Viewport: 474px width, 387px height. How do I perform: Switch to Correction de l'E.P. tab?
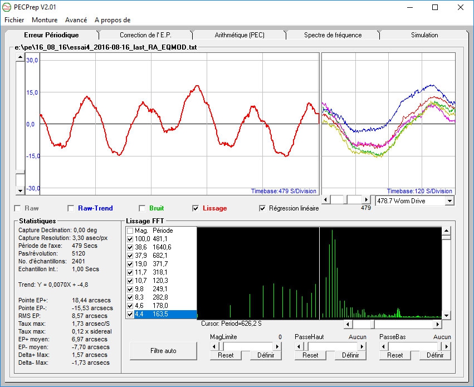[146, 35]
